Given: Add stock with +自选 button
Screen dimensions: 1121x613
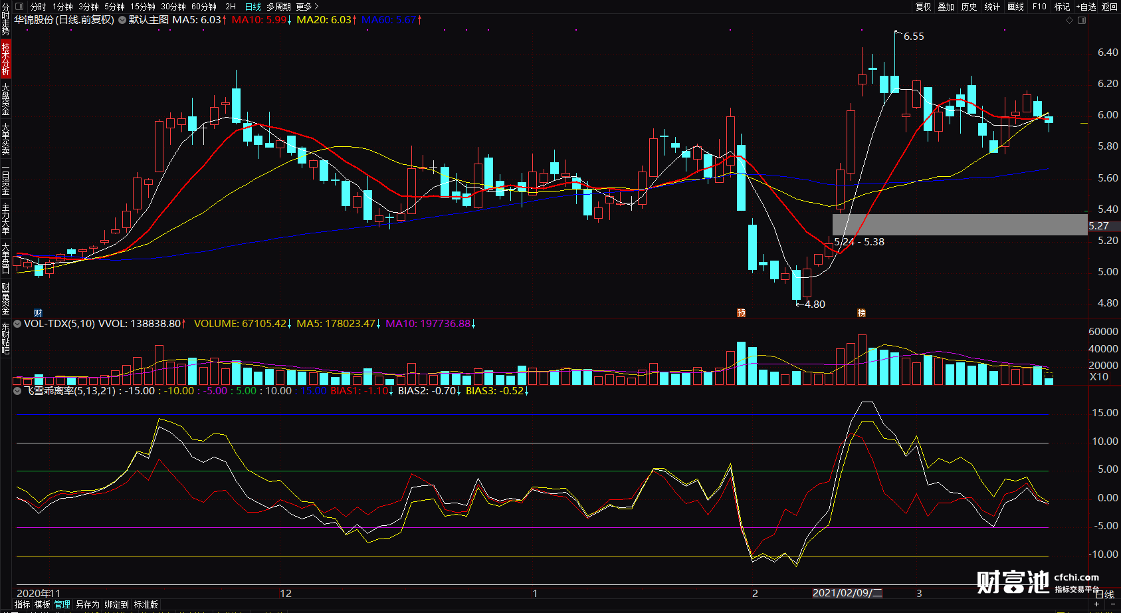Looking at the screenshot, I should coord(1086,7).
